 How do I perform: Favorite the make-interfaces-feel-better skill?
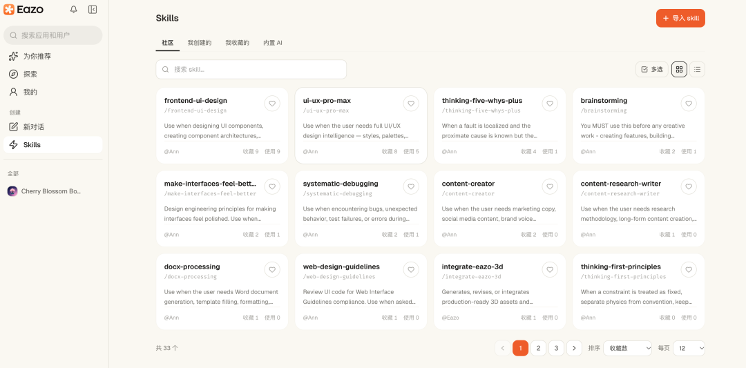(x=272, y=187)
